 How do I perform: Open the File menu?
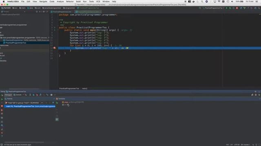click(x=23, y=2)
